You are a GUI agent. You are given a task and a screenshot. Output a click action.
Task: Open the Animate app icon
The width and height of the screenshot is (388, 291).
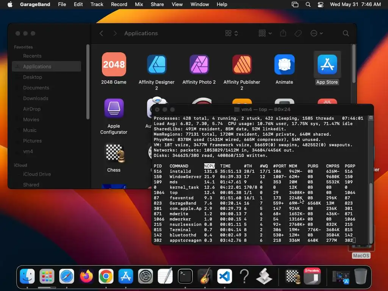pyautogui.click(x=284, y=64)
